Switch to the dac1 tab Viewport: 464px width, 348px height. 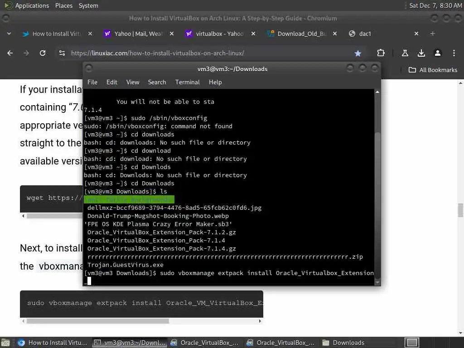pyautogui.click(x=382, y=34)
